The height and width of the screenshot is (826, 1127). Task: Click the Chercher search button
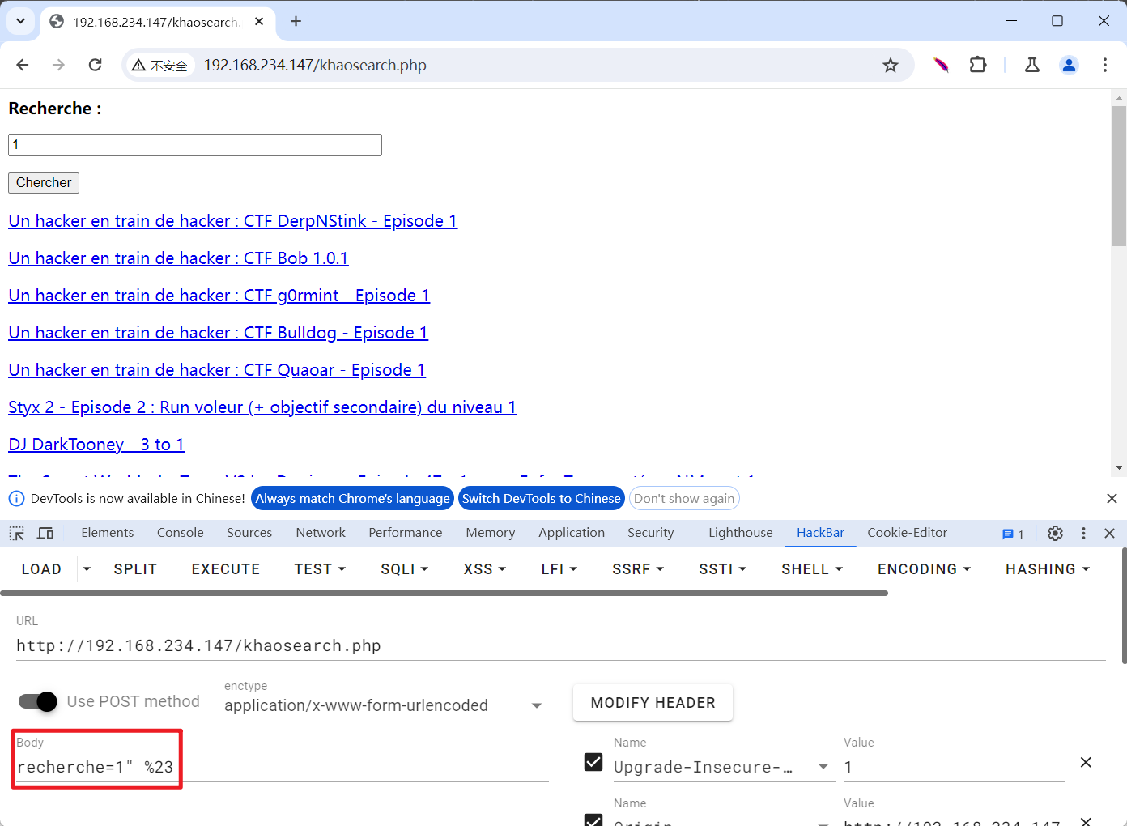tap(44, 182)
